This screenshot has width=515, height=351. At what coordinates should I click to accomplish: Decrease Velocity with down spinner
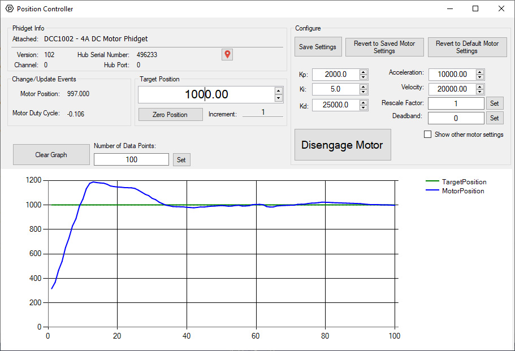[x=479, y=92]
